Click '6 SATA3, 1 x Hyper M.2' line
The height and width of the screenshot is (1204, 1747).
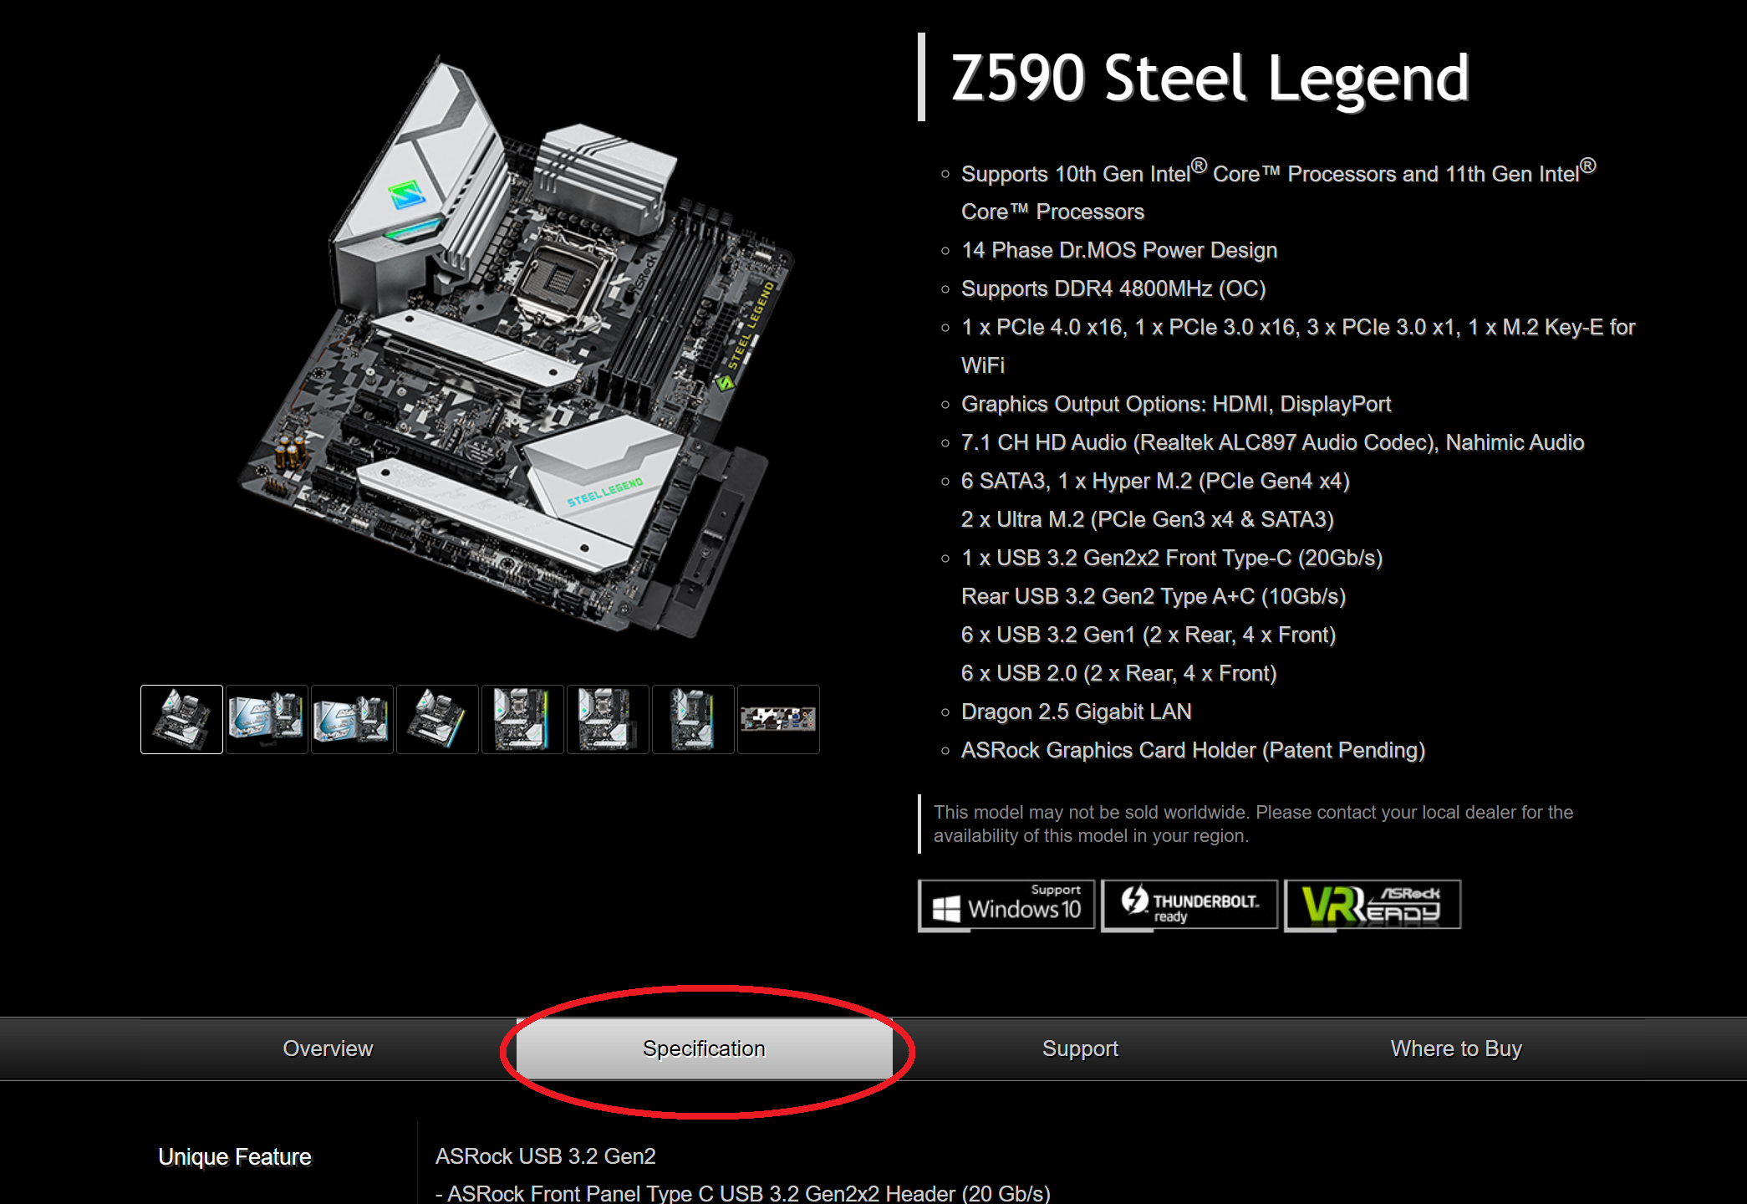1155,481
